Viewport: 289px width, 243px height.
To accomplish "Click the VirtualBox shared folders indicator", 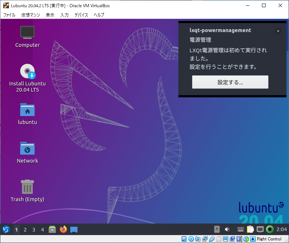I will 219,239.
